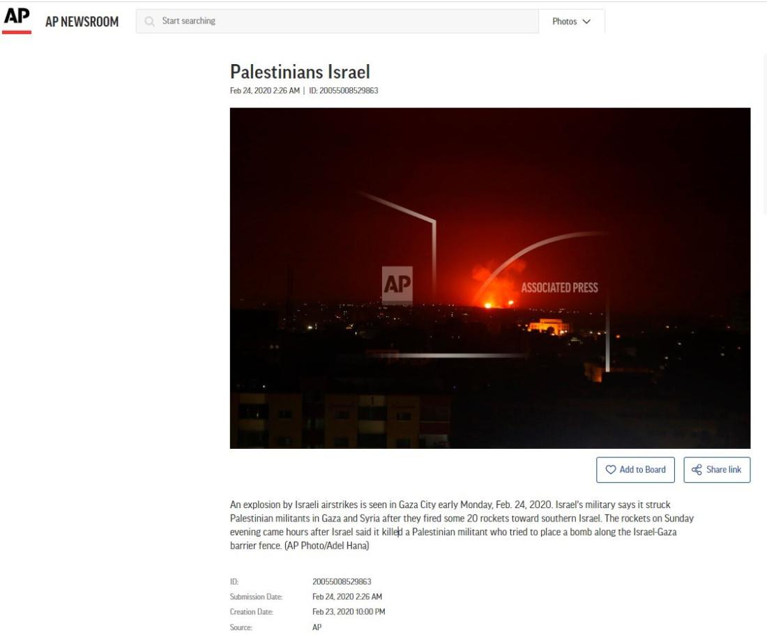Click the AP logo in the header

pos(17,20)
